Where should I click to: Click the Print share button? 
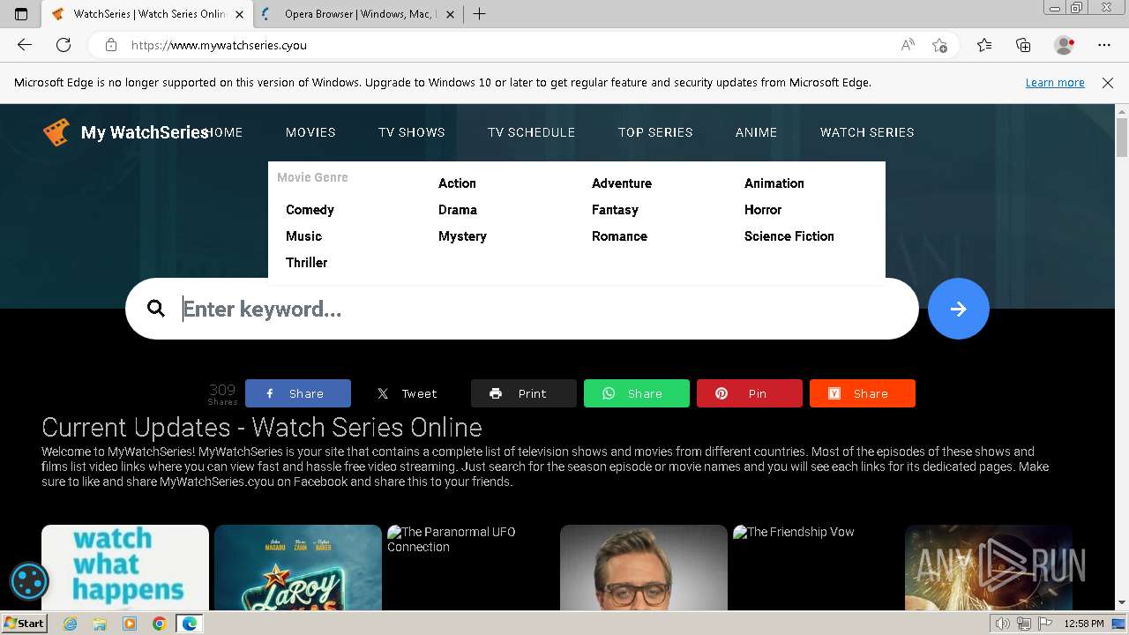point(523,393)
